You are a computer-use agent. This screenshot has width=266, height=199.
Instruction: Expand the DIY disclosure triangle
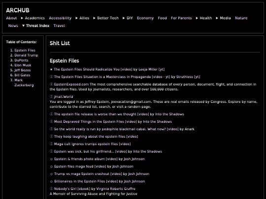(x=124, y=18)
